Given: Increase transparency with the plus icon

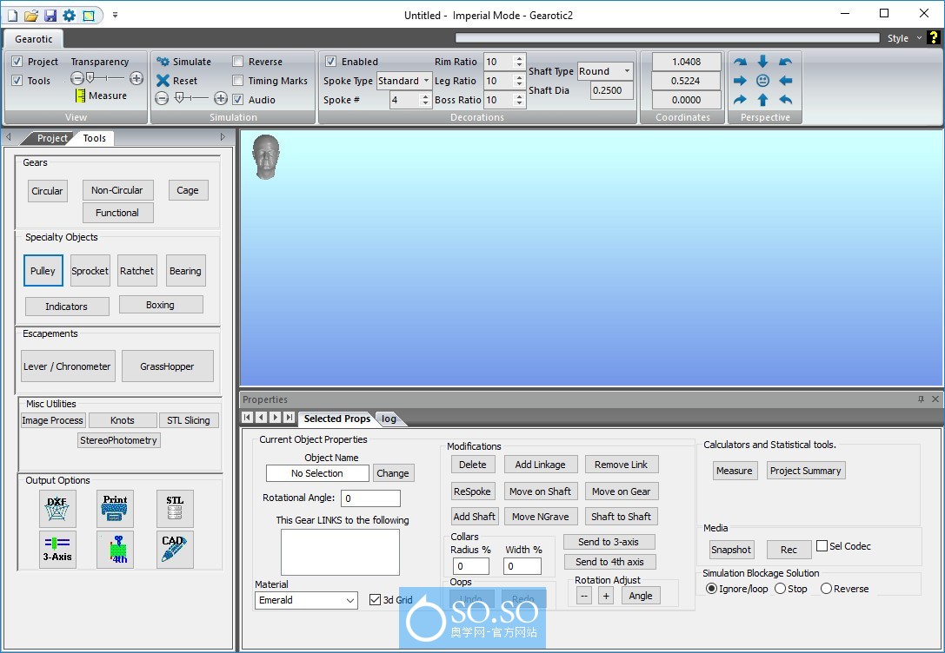Looking at the screenshot, I should [x=136, y=78].
